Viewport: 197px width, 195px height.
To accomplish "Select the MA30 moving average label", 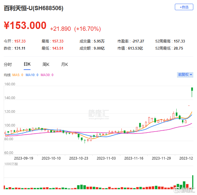I will (47, 75).
